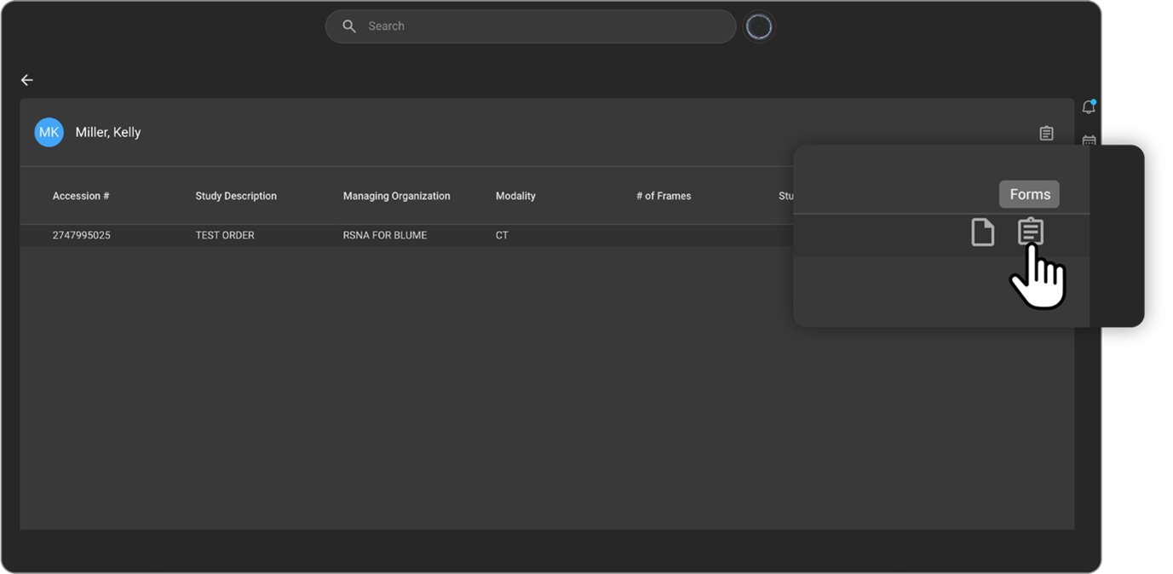Click the CT modality cell

tap(502, 235)
